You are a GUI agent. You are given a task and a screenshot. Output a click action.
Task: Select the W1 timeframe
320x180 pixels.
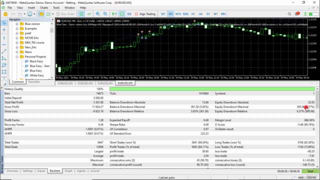[x=215, y=14]
